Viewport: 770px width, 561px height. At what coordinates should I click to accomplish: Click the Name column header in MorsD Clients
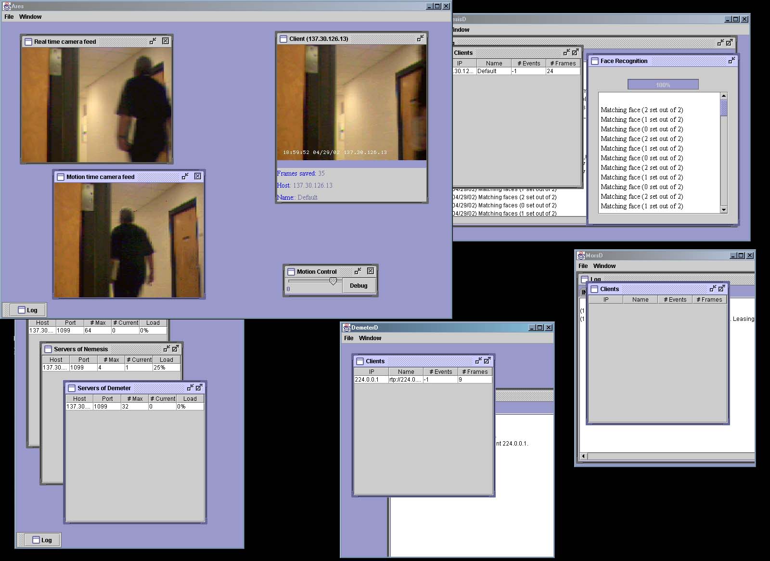tap(641, 300)
